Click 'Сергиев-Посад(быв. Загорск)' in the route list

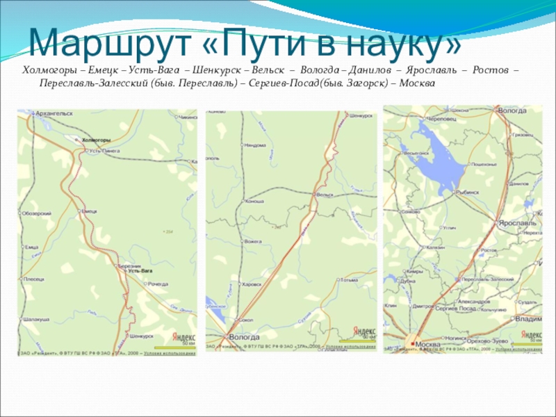318,83
